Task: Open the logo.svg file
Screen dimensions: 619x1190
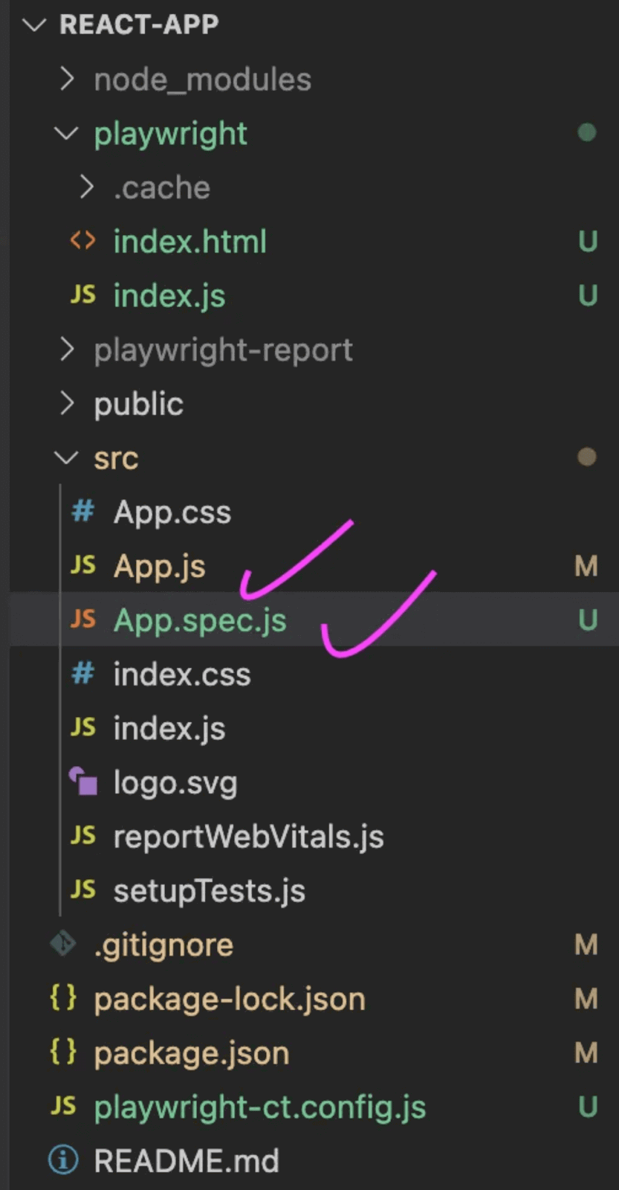Action: coord(175,783)
